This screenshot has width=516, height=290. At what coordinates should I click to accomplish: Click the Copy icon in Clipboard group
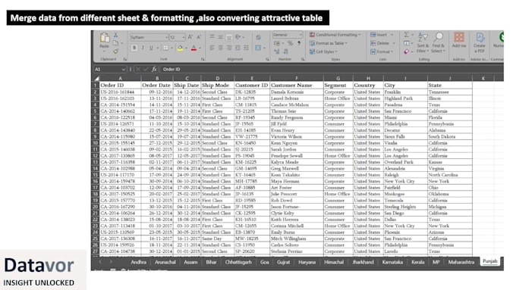116,43
